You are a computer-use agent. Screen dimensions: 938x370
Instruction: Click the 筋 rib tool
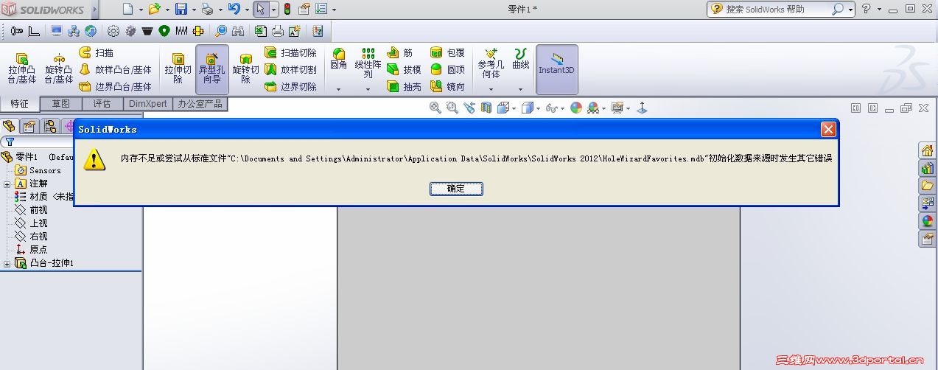(399, 53)
